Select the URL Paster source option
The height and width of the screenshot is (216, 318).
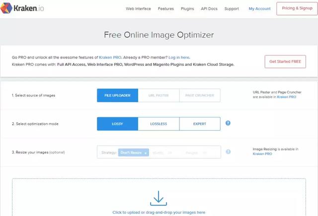(x=159, y=95)
